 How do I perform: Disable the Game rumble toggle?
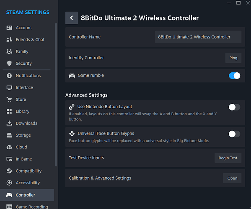[234, 76]
